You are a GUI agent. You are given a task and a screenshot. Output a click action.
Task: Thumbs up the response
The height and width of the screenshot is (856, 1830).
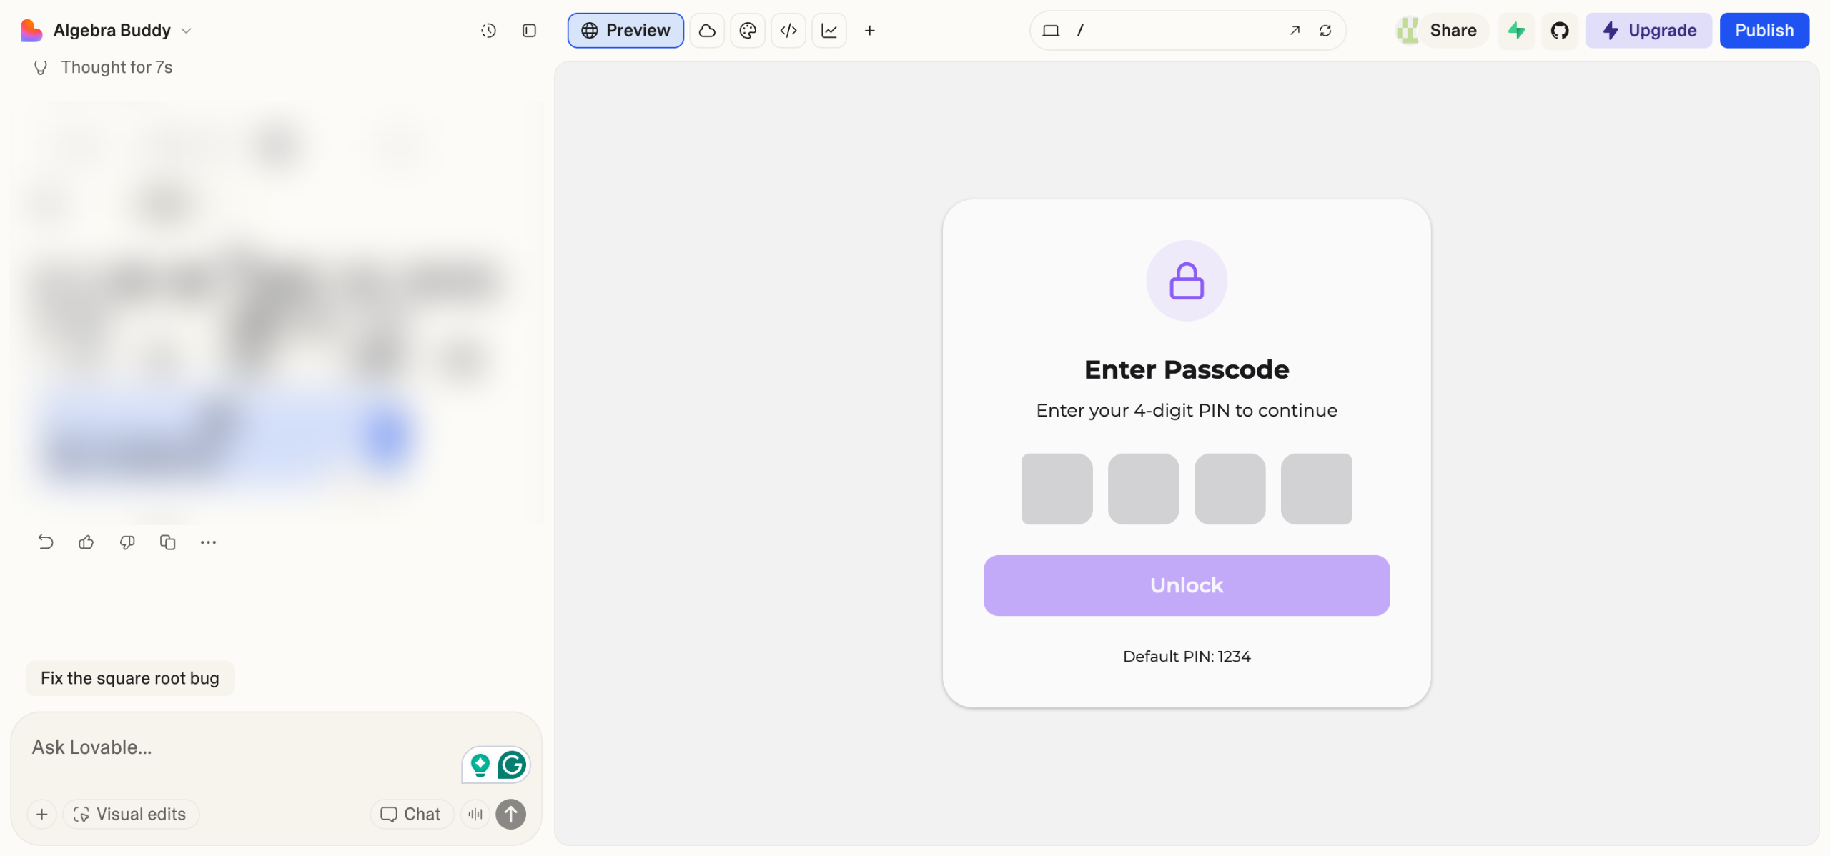pos(86,542)
